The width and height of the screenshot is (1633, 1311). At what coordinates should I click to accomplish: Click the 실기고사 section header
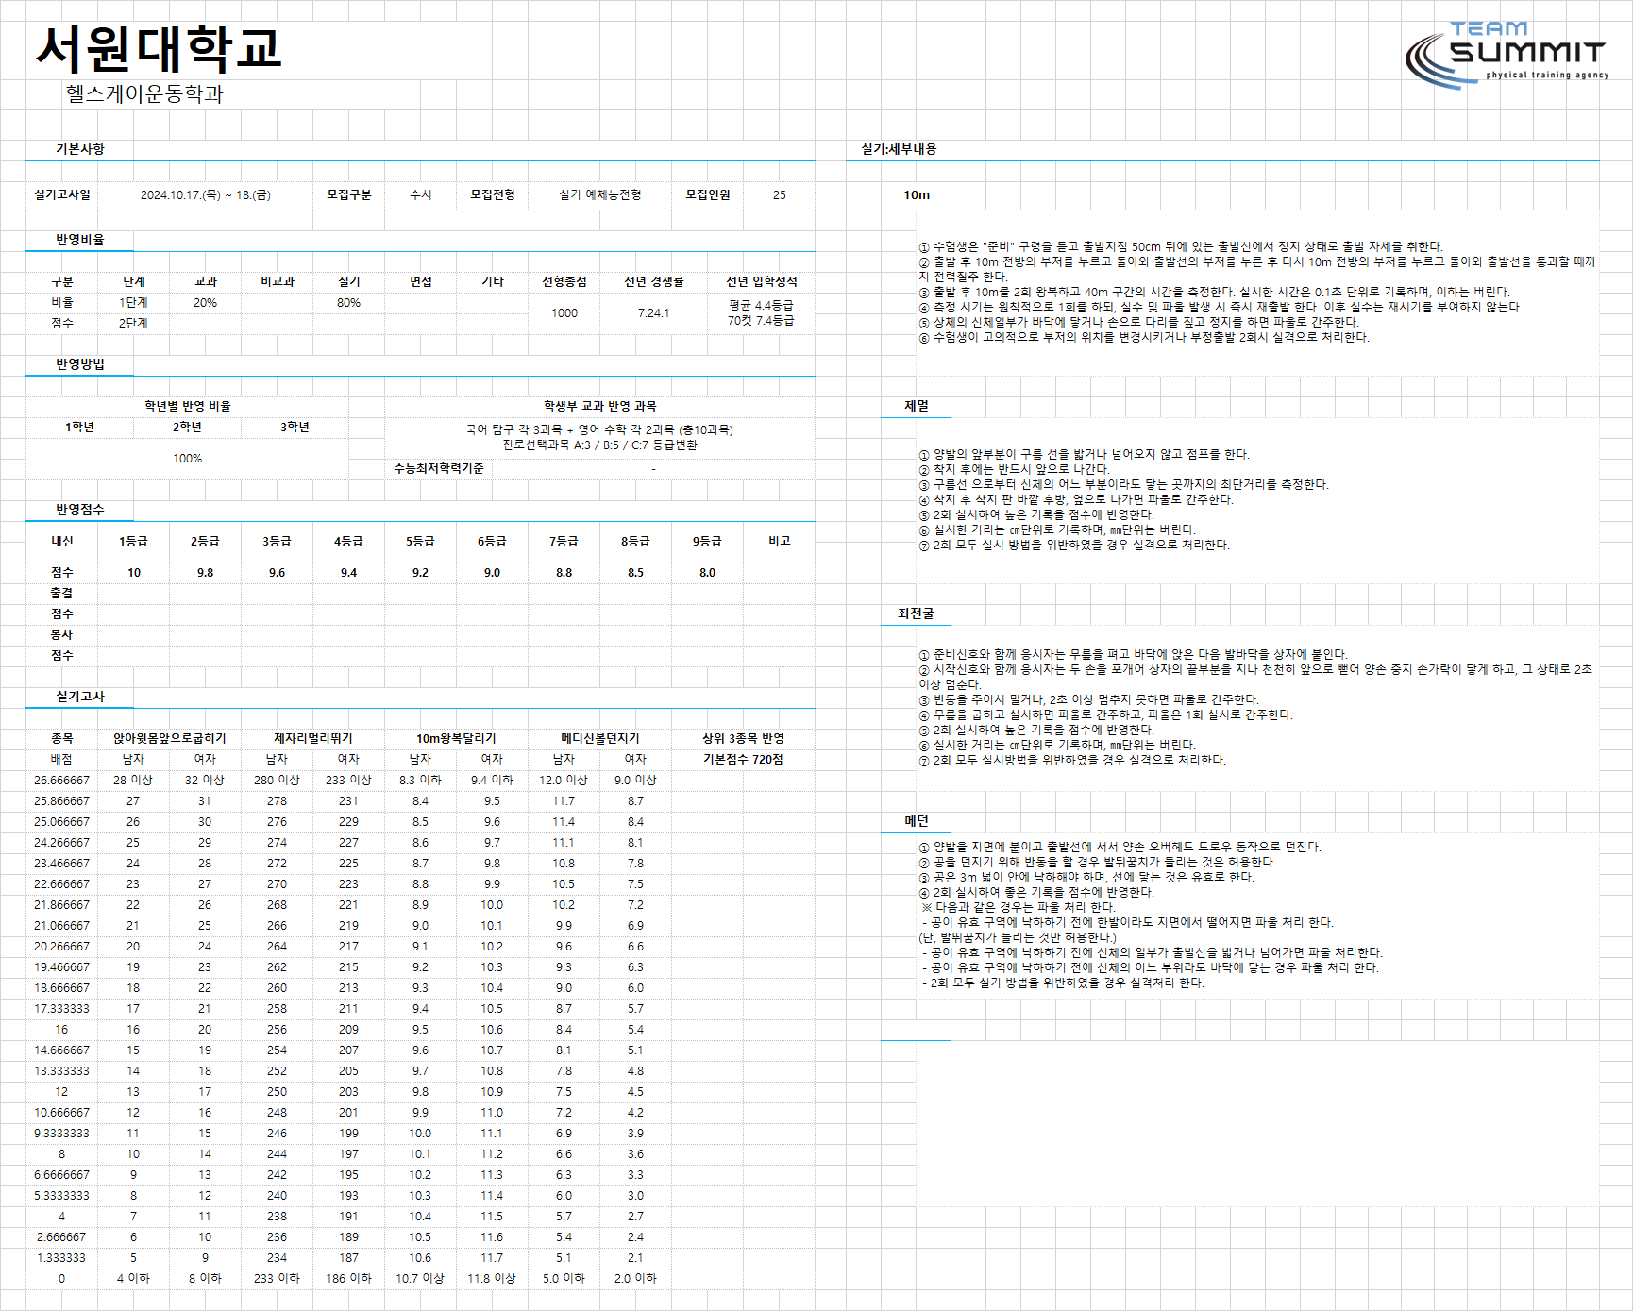coord(80,697)
